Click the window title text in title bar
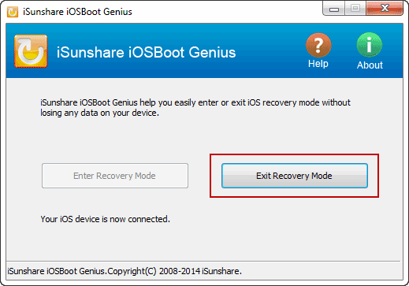The image size is (409, 286). click(x=77, y=12)
